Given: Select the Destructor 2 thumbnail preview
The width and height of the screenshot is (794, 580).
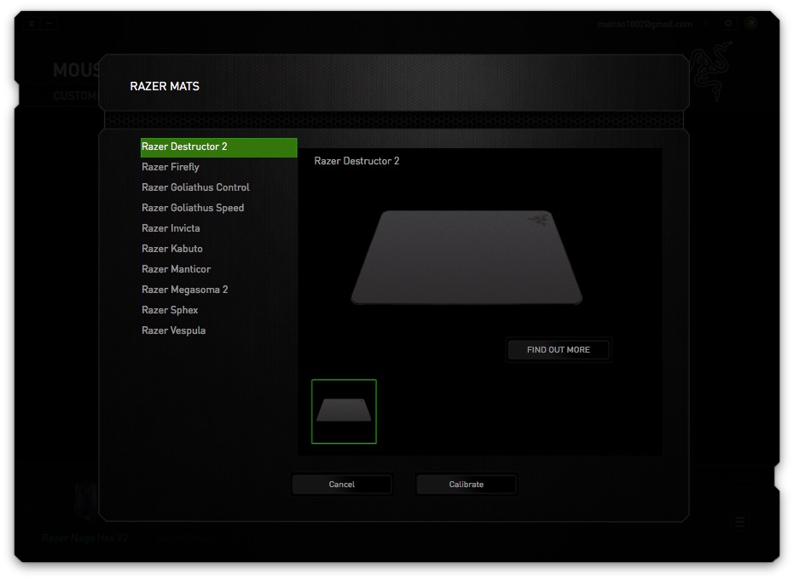Looking at the screenshot, I should pyautogui.click(x=344, y=411).
